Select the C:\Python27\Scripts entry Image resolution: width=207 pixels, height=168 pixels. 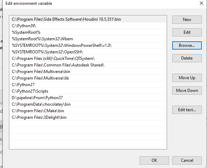30,91
